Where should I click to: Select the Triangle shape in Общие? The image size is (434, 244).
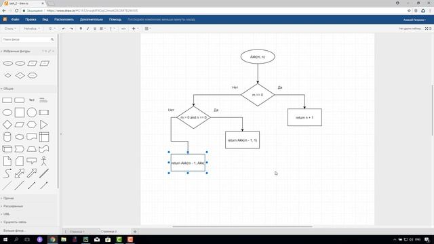[43, 125]
